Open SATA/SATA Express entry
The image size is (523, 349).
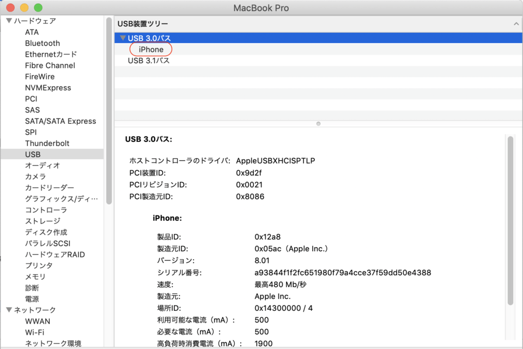(60, 121)
